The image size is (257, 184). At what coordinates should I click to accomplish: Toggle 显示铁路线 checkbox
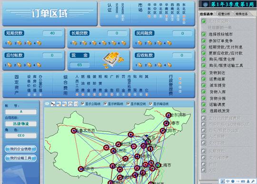click(105, 104)
